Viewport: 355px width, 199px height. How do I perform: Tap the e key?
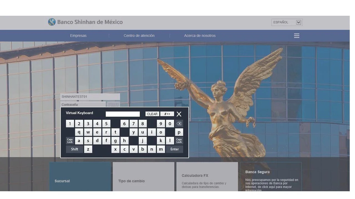click(97, 132)
